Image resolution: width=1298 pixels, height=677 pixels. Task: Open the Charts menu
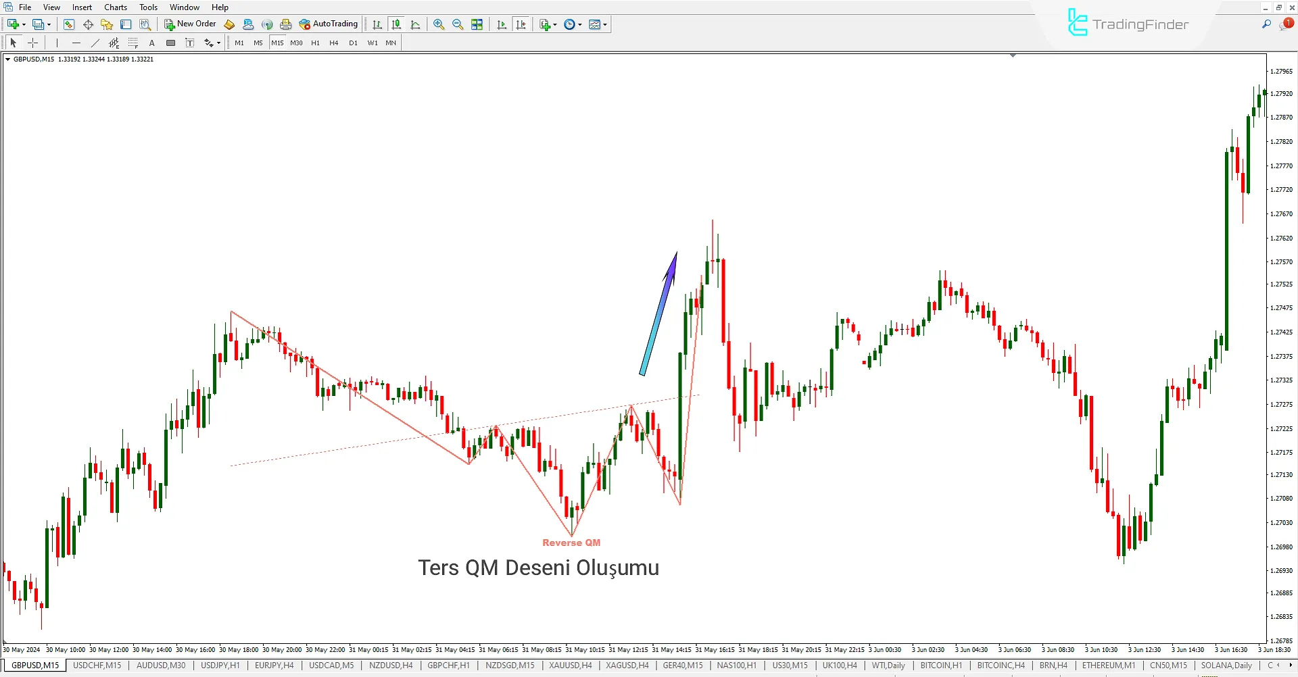[115, 7]
